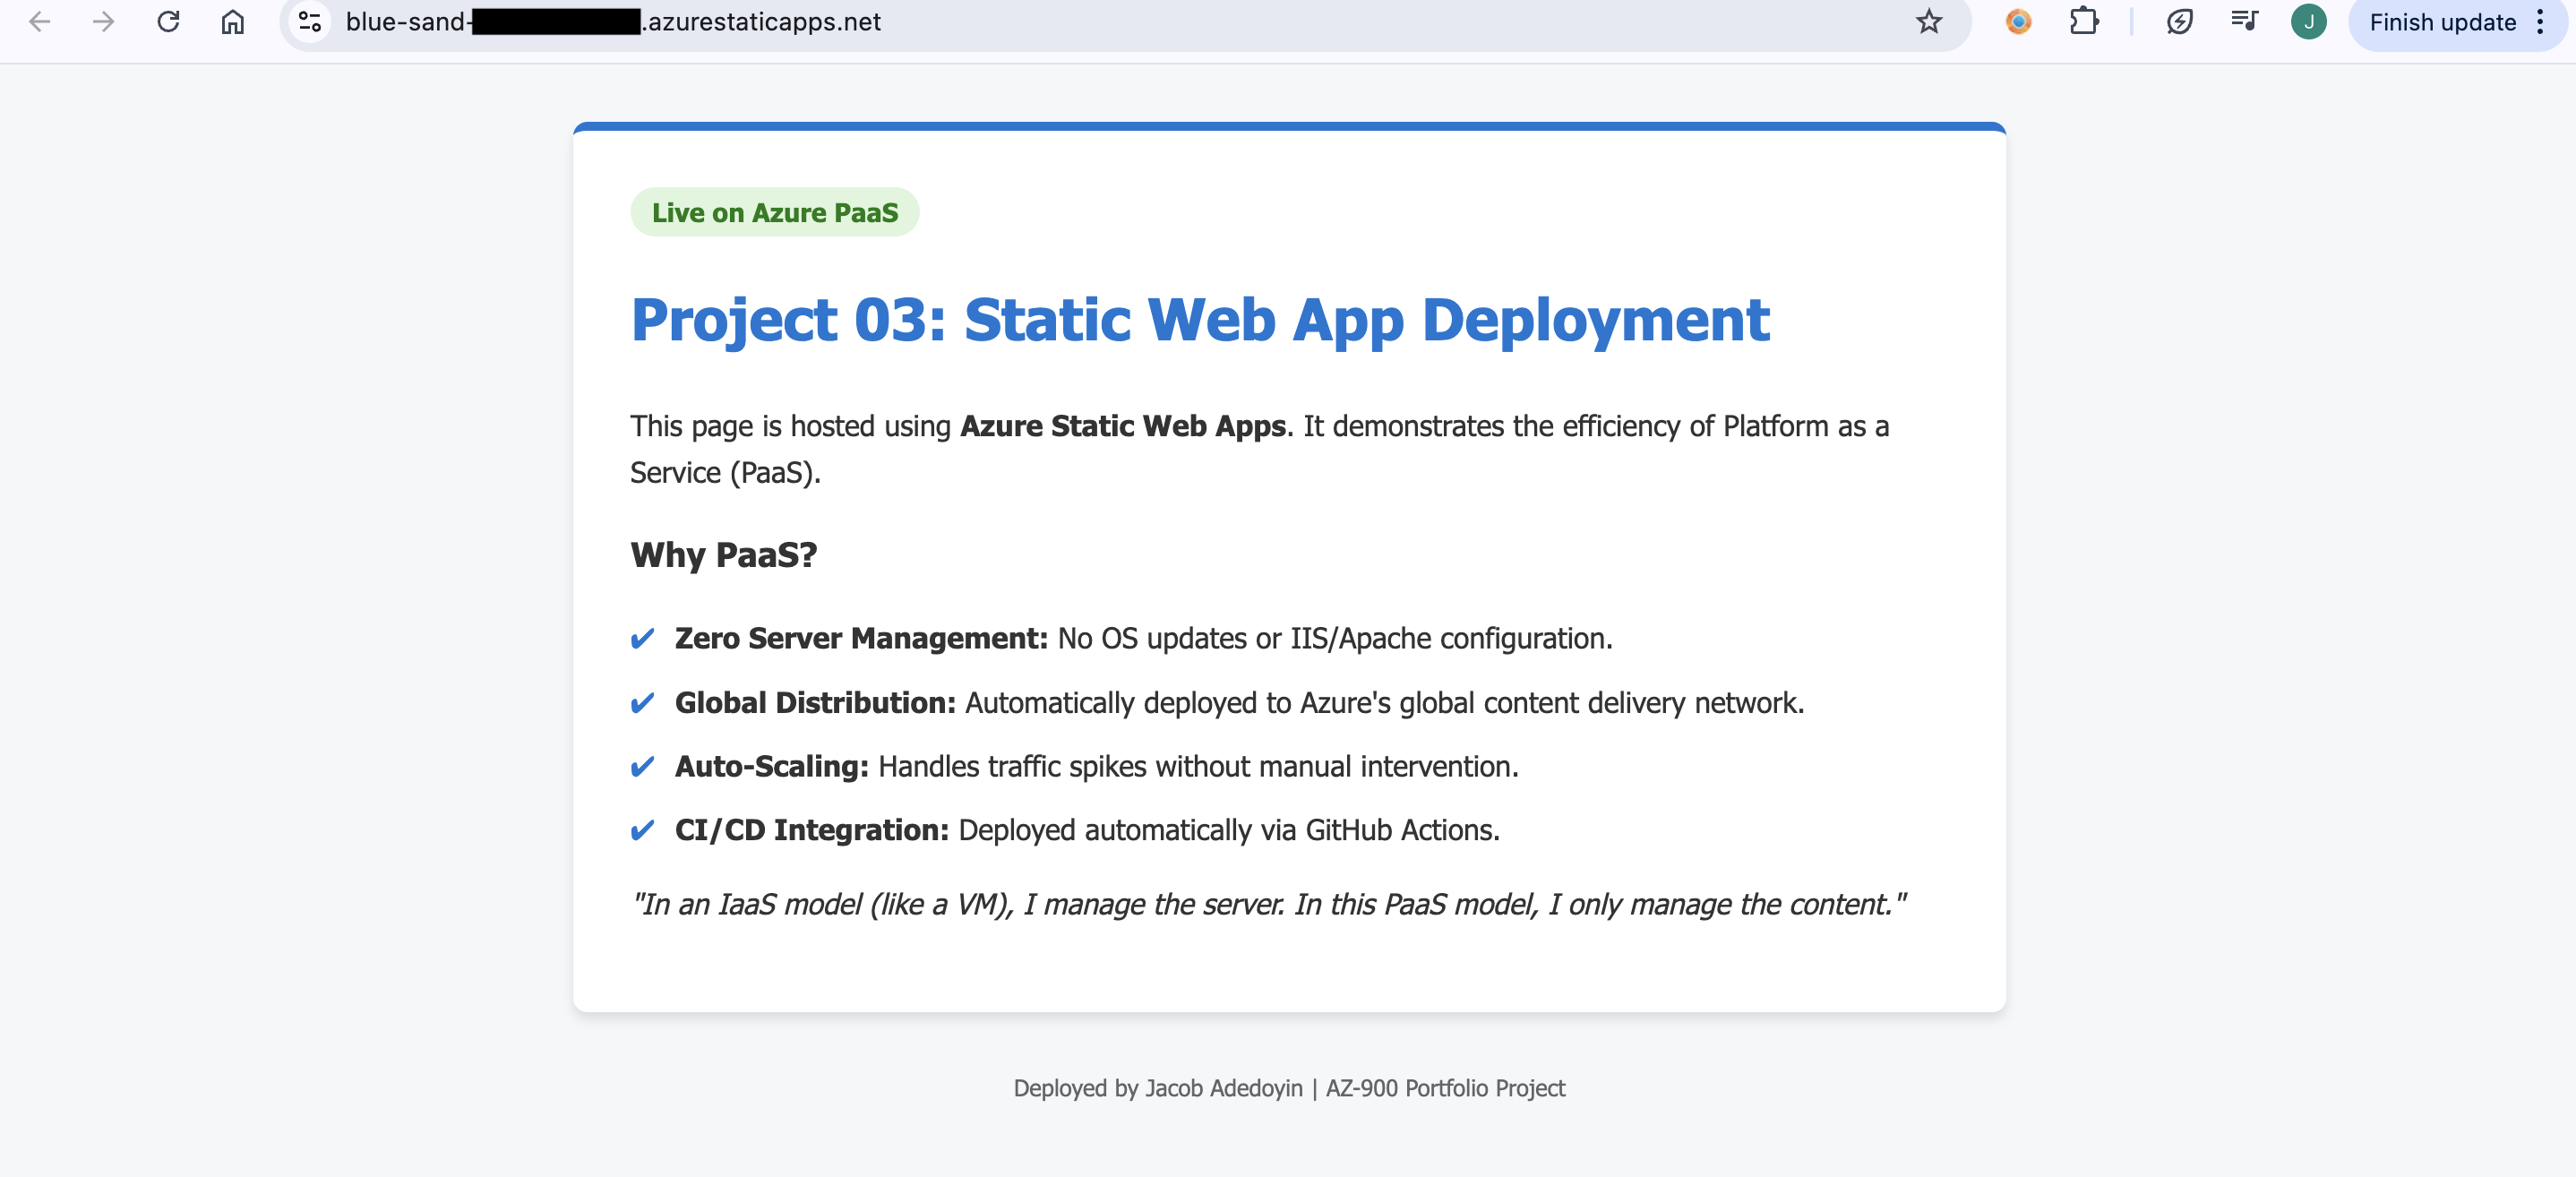Click the Zero Server Management label

click(861, 638)
